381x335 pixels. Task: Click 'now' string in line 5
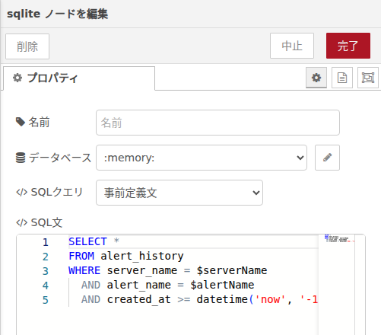[270, 299]
